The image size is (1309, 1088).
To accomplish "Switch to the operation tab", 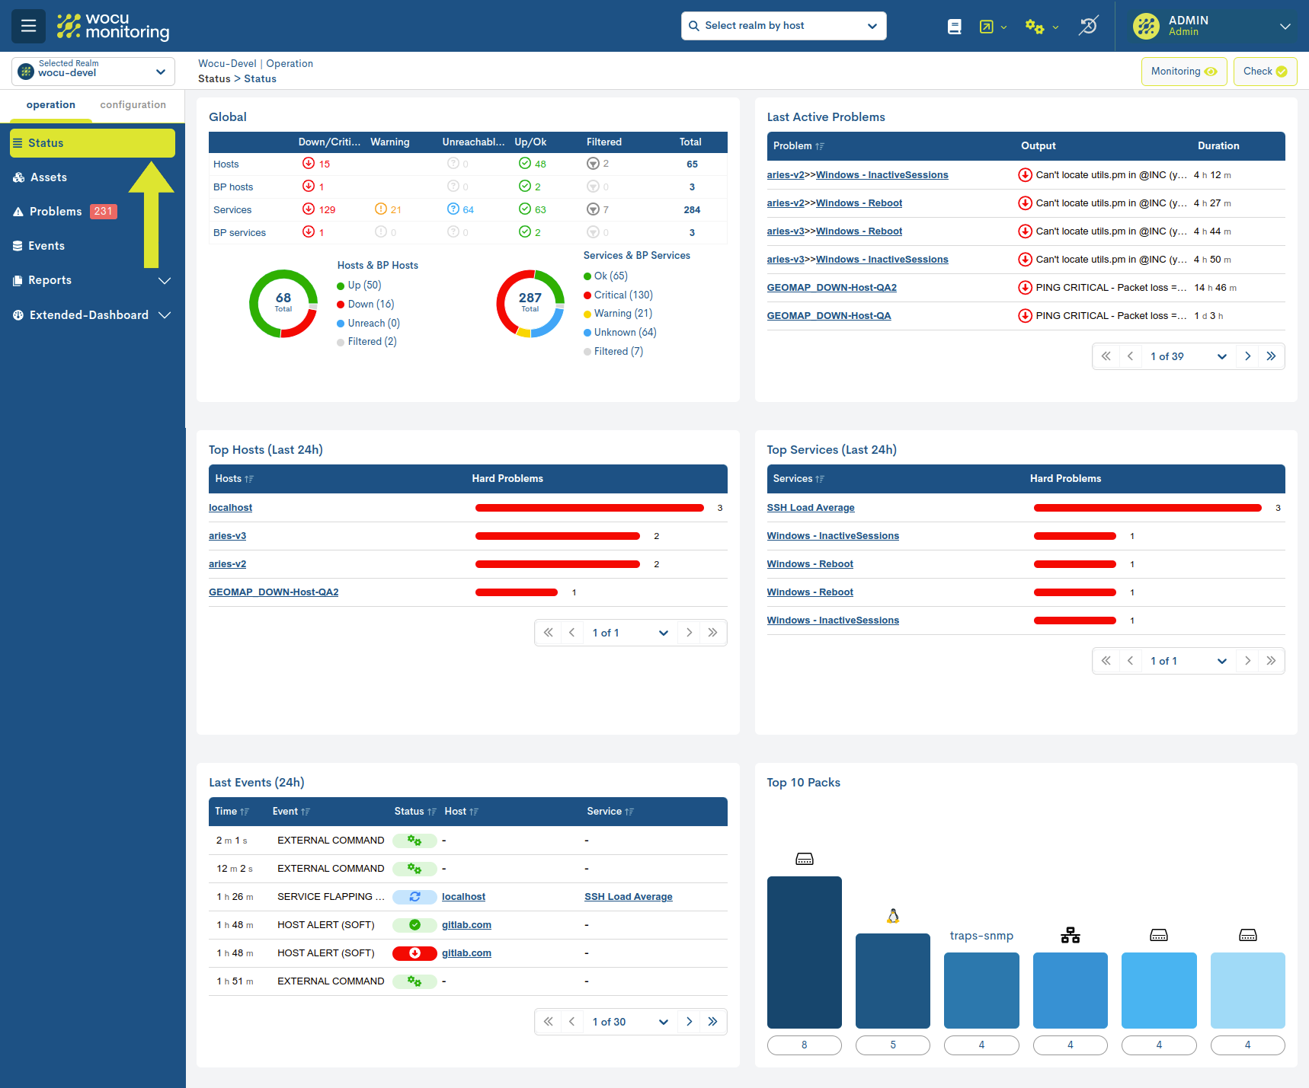I will coord(51,105).
